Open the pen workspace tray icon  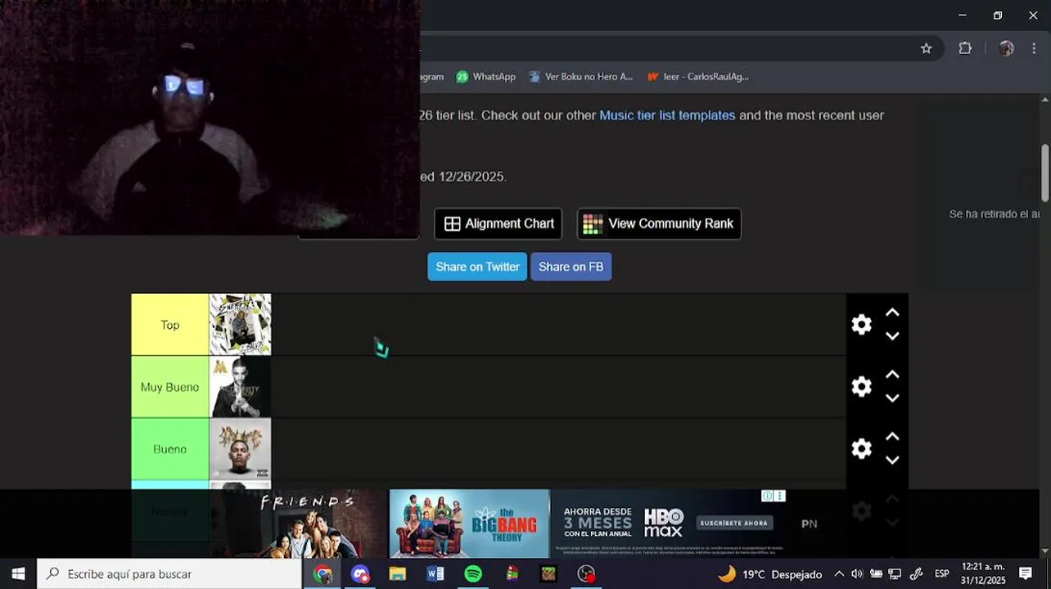[x=917, y=573]
